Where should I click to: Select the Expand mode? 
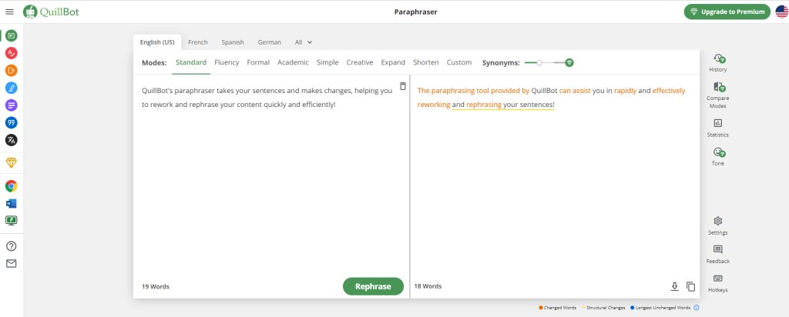[393, 63]
